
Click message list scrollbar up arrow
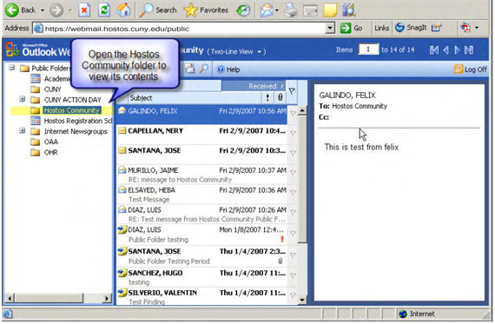tap(302, 110)
